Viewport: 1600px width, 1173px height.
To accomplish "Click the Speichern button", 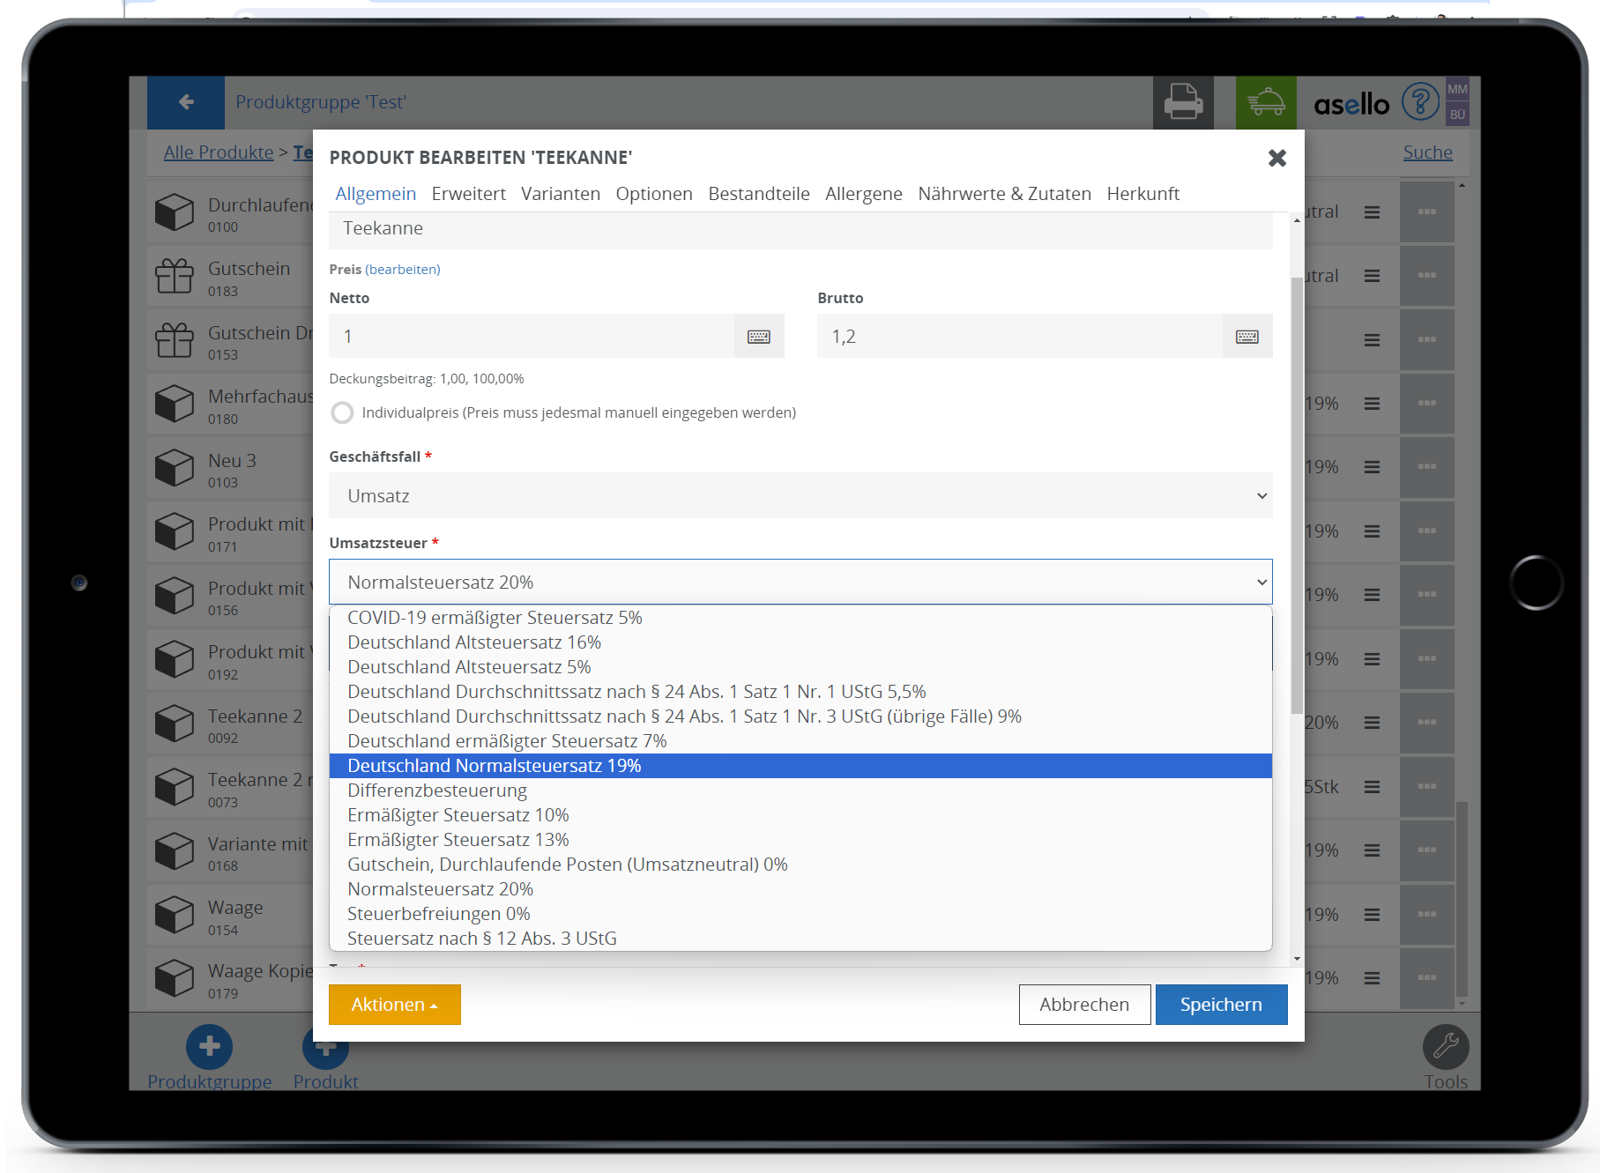I will [x=1220, y=1005].
